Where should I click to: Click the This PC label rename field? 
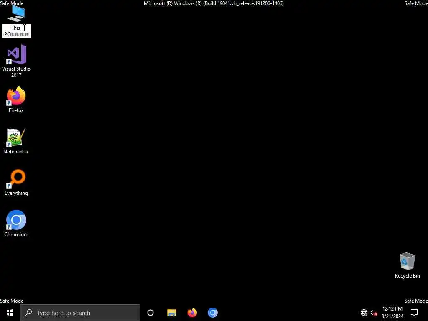[16, 31]
